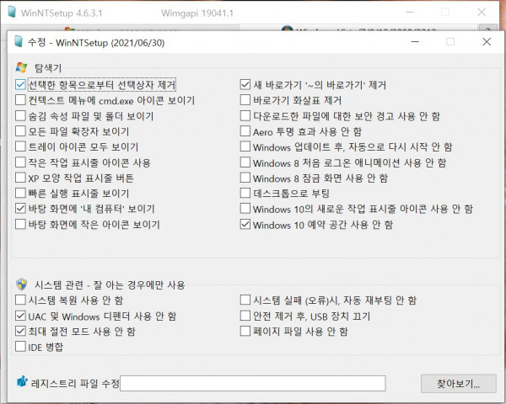Viewport: 506px width, 404px height.
Task: Tick 'Aero 투명 효과 사용 안 함'
Action: pos(245,131)
